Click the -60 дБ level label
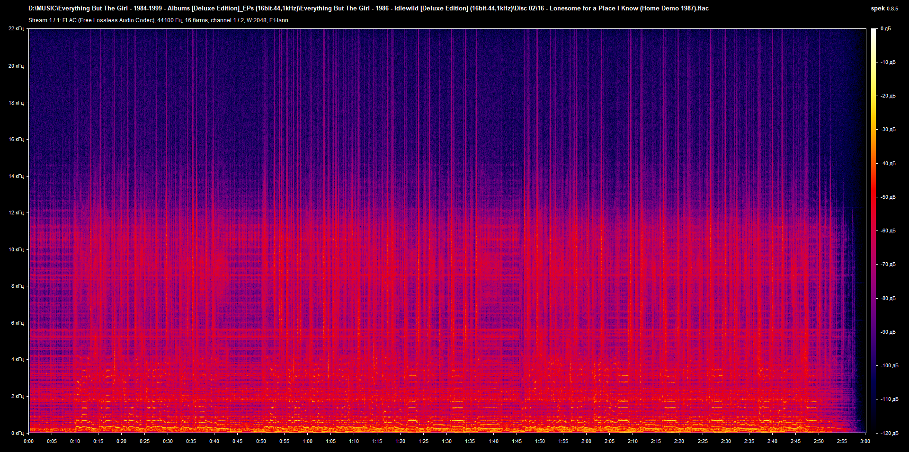 tap(888, 231)
